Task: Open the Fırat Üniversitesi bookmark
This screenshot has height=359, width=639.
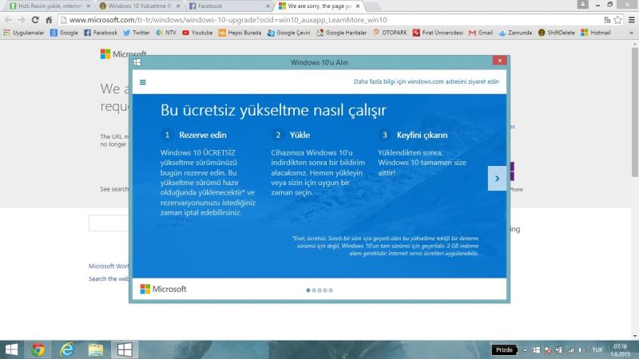Action: [438, 33]
